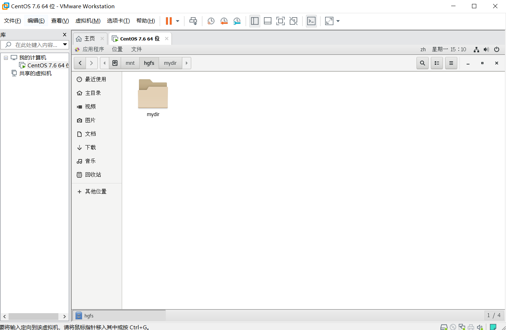The width and height of the screenshot is (506, 330).
Task: Expand 其他位置 in the sidebar
Action: 97,191
